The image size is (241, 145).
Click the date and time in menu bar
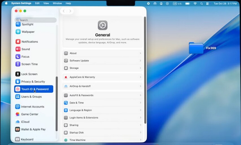225,3
